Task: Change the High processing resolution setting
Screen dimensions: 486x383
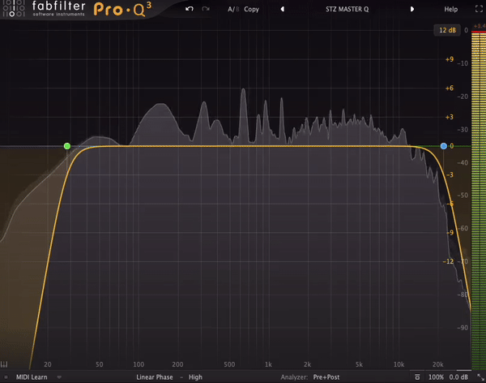Action: 195,377
